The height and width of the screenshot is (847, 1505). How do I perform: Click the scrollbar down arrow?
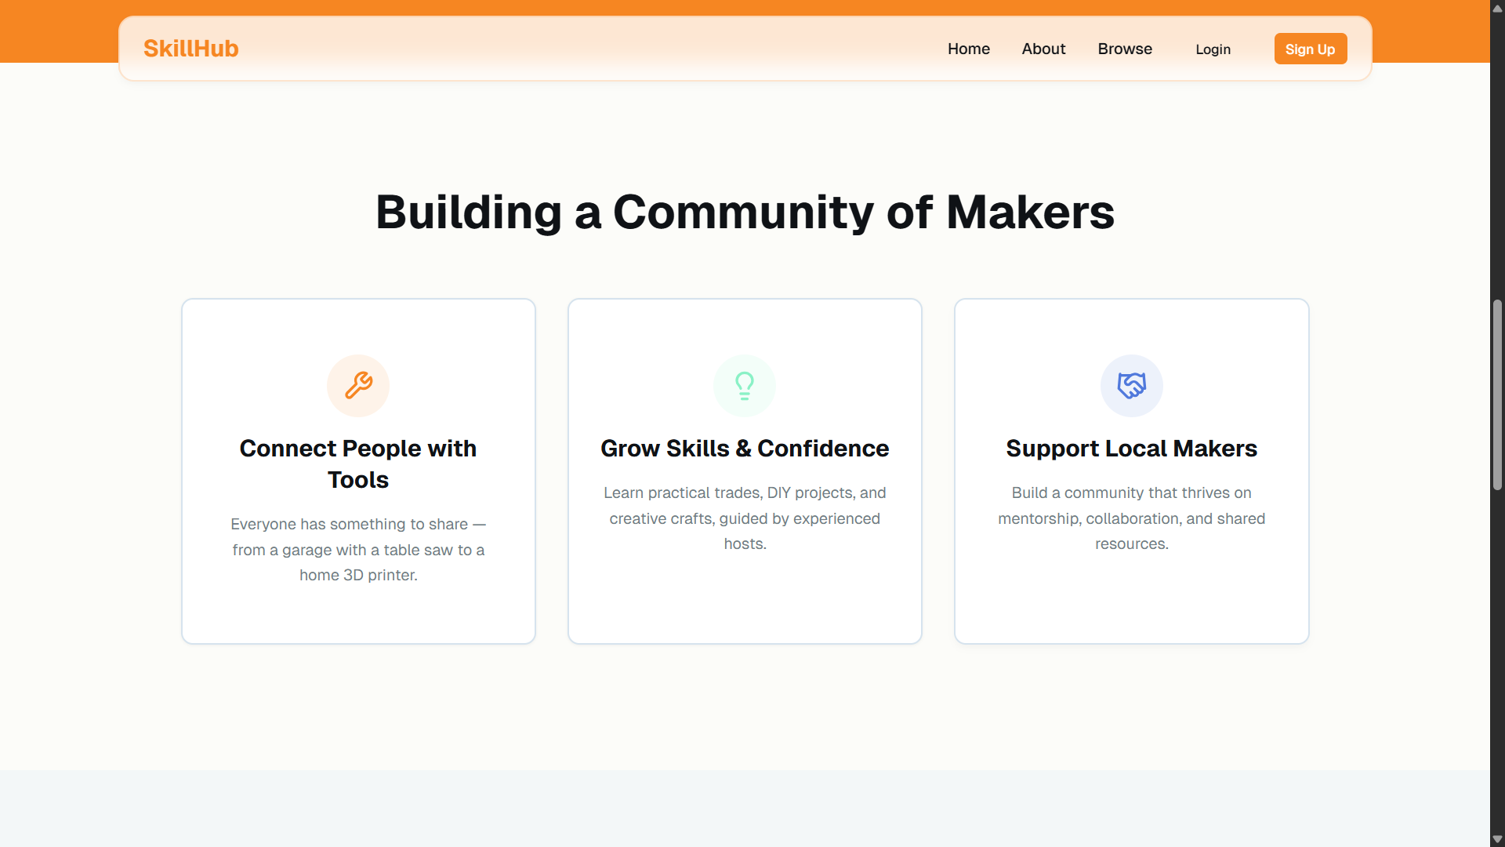point(1497,839)
